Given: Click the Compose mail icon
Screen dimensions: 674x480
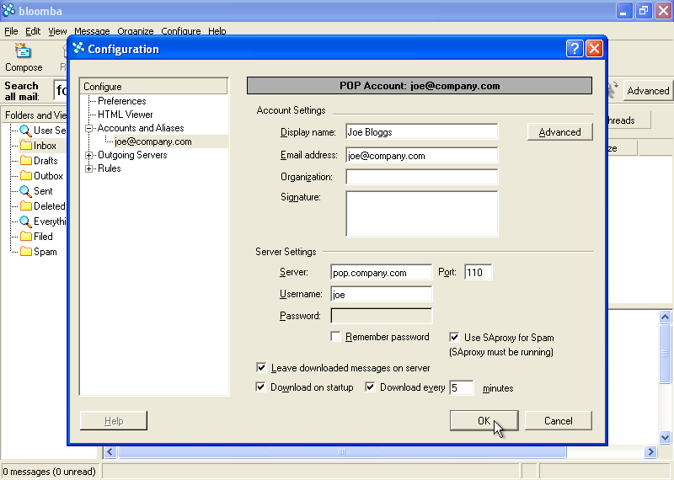Looking at the screenshot, I should click(23, 51).
